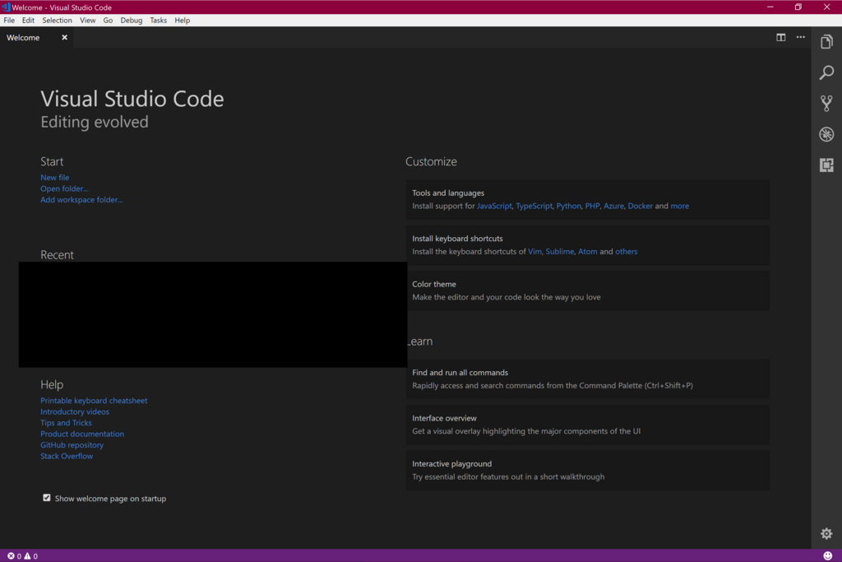Open GitHub repository link
The image size is (842, 562).
tap(72, 445)
